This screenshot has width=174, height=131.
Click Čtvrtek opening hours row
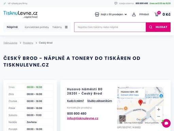point(30,101)
